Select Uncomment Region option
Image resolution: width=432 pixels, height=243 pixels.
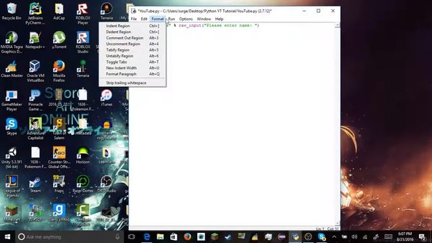132,44
